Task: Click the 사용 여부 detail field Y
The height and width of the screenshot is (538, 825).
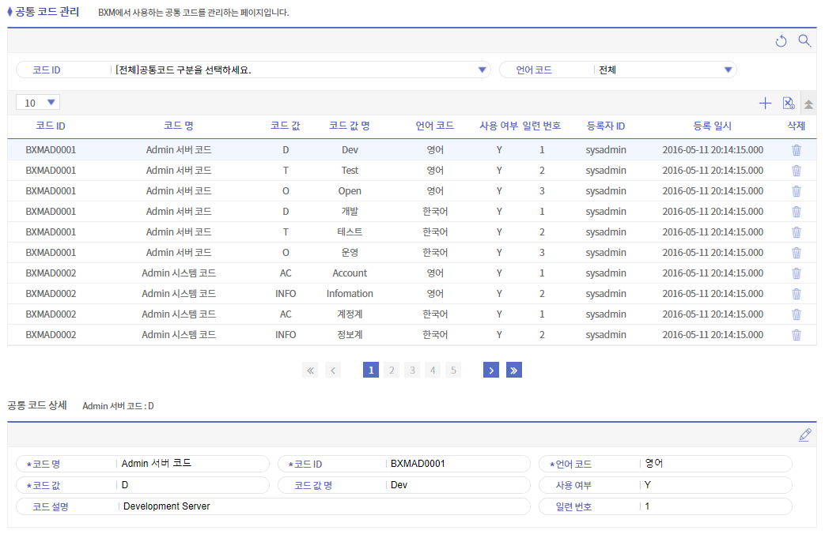Action: [665, 485]
